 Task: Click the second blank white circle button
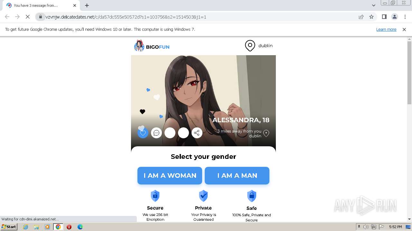(183, 133)
